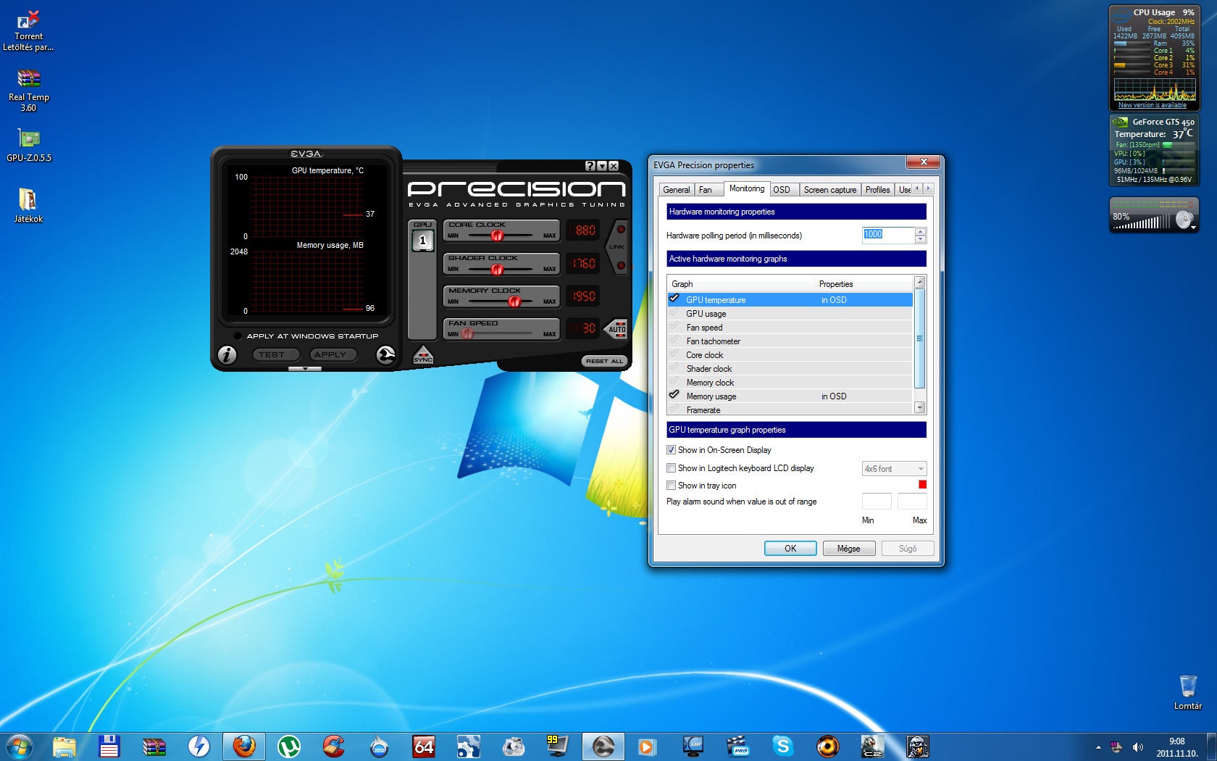This screenshot has width=1217, height=761.
Task: Open EVGA Precision information button
Action: (x=227, y=354)
